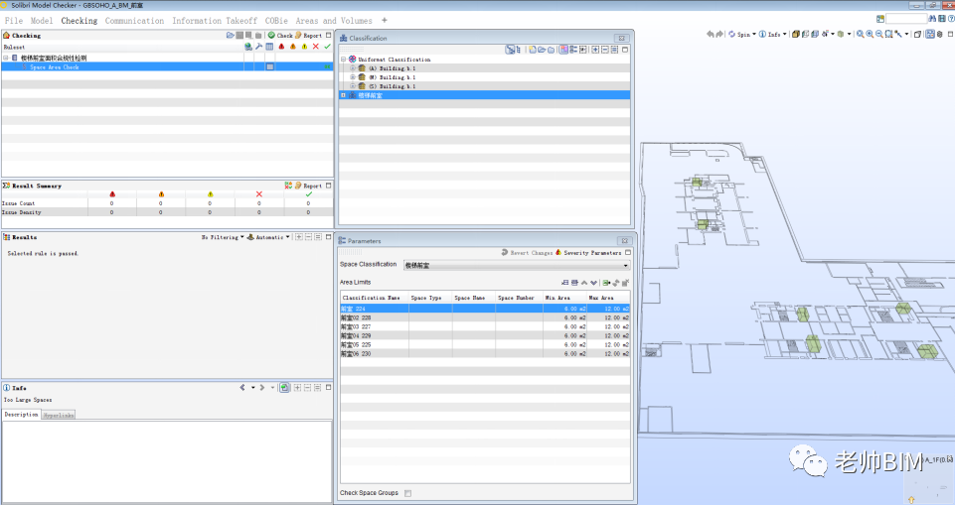955x505 pixels.
Task: Open Areas and Volumes tab
Action: 334,21
